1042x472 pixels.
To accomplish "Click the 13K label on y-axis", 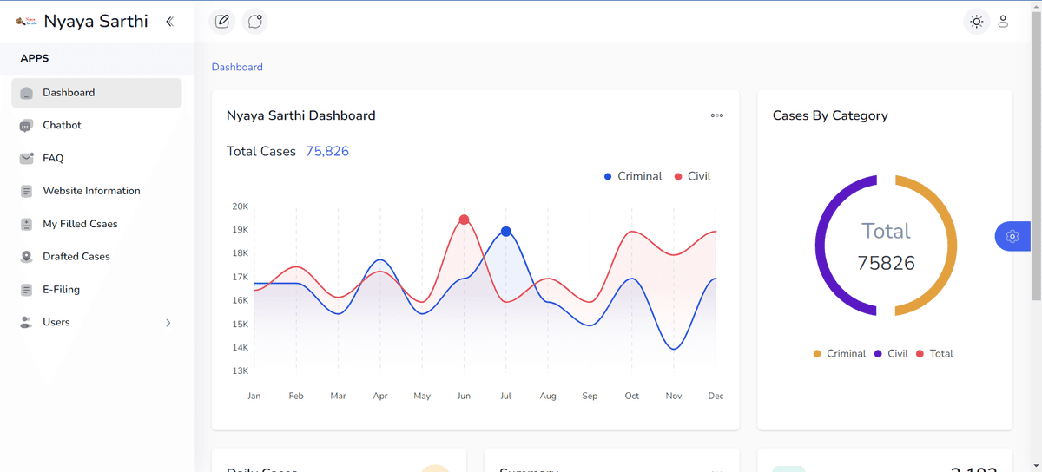I will tap(241, 370).
